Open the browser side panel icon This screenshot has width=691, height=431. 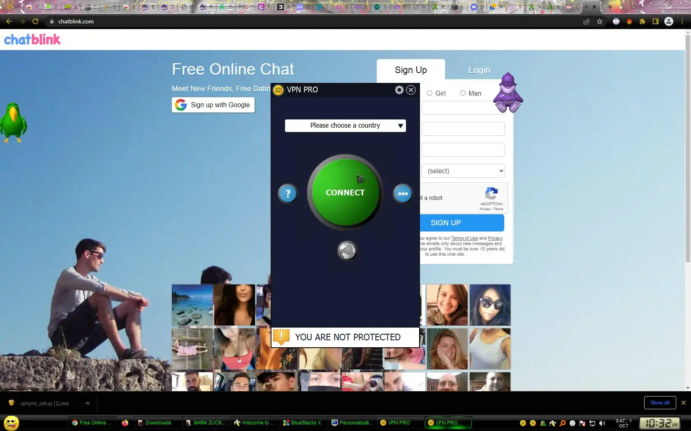click(656, 21)
